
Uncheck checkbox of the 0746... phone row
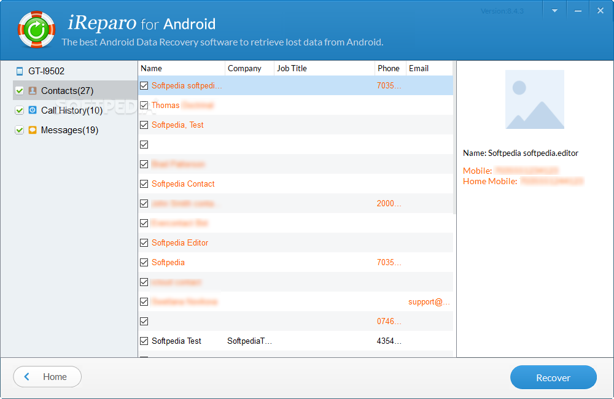click(x=144, y=322)
